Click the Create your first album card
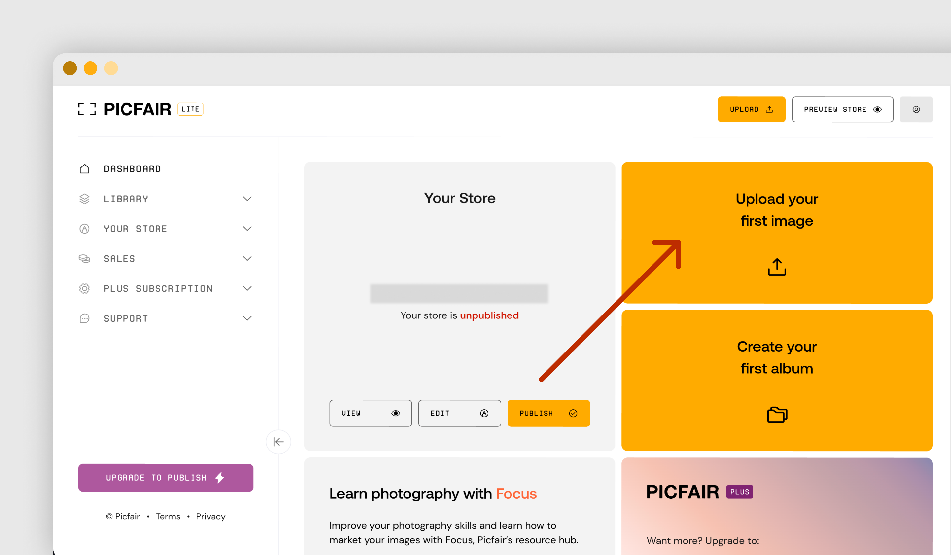This screenshot has height=555, width=951. 777,380
